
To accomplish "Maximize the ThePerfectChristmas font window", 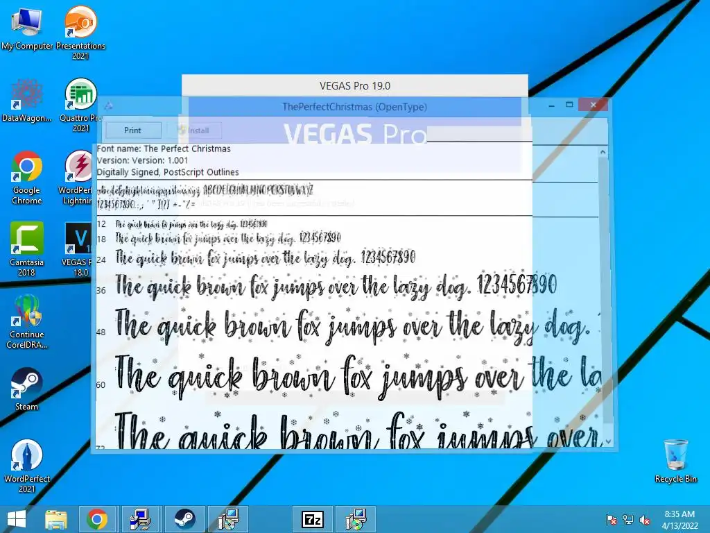I will pos(570,105).
